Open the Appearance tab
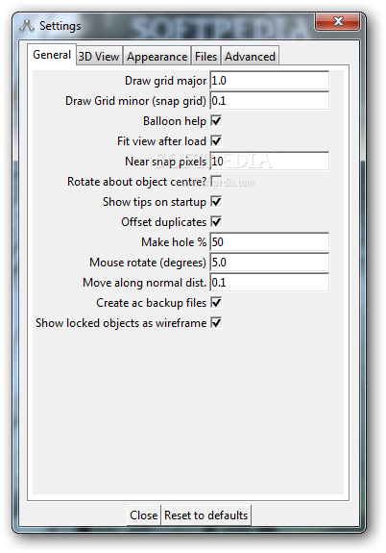The width and height of the screenshot is (386, 553). click(157, 57)
